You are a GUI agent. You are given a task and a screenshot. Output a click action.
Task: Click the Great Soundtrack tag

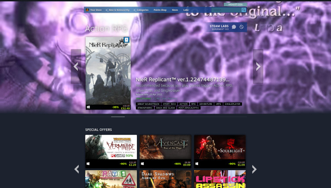pyautogui.click(x=149, y=104)
